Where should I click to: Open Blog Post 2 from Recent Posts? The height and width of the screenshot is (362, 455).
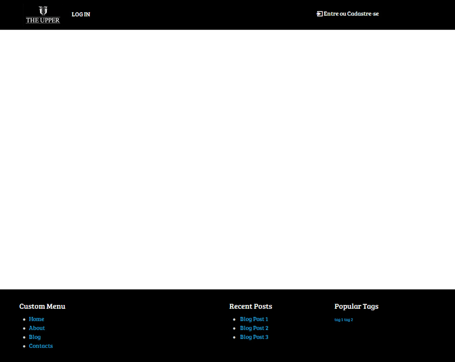pyautogui.click(x=254, y=328)
